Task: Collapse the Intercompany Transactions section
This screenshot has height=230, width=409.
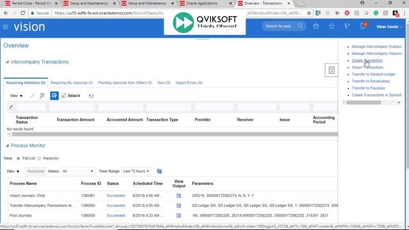Action: [x=7, y=62]
